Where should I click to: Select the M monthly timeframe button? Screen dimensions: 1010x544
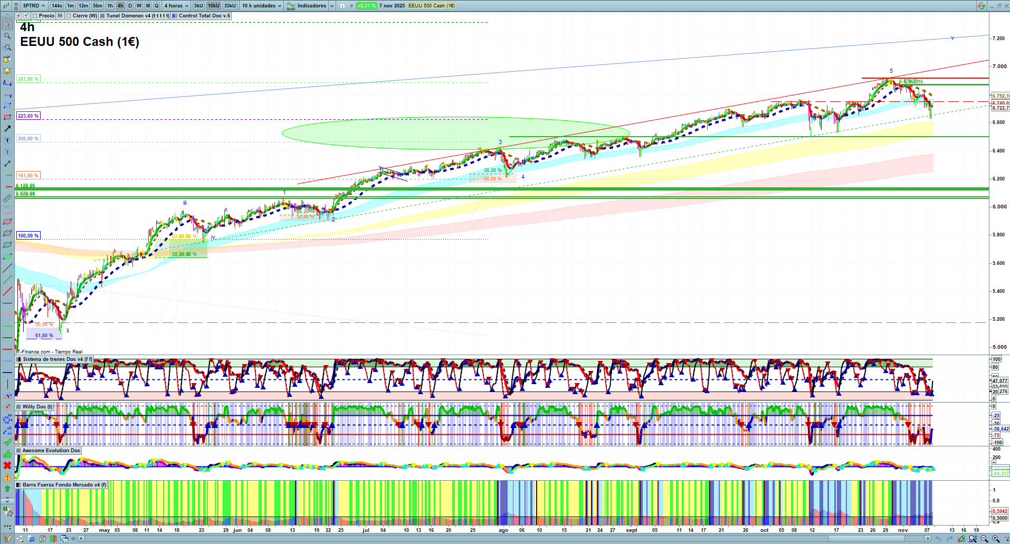coord(148,6)
